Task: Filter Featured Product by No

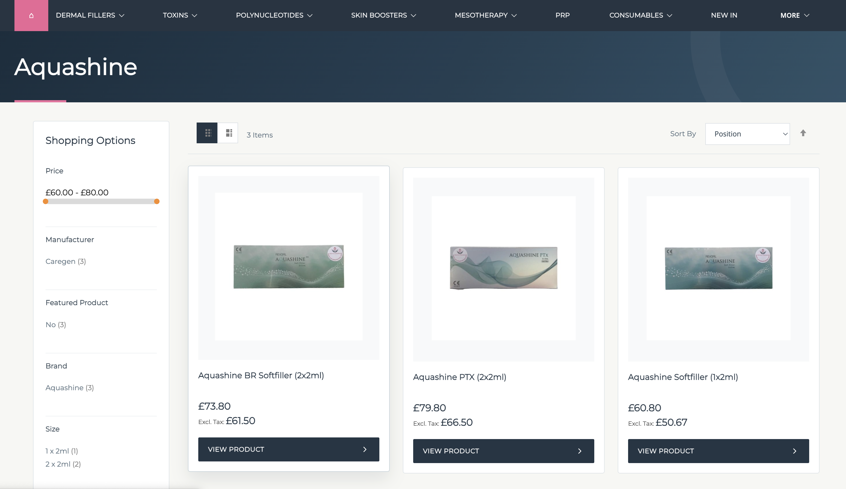Action: pyautogui.click(x=56, y=325)
